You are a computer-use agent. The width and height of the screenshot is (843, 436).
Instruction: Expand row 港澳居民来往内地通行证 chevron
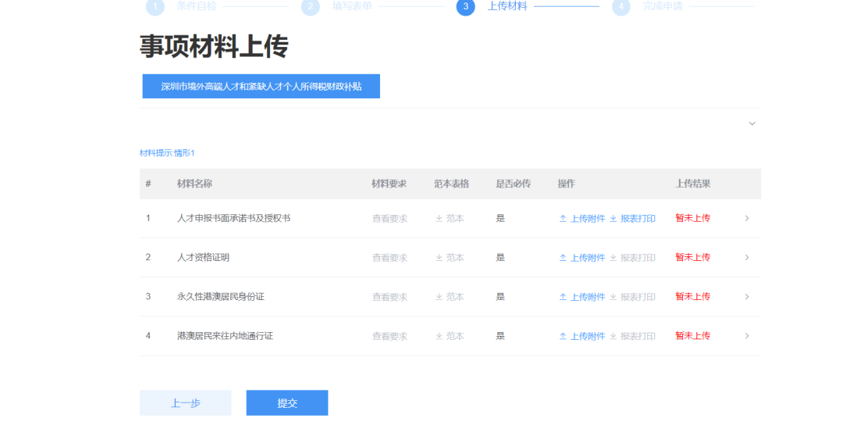[747, 336]
